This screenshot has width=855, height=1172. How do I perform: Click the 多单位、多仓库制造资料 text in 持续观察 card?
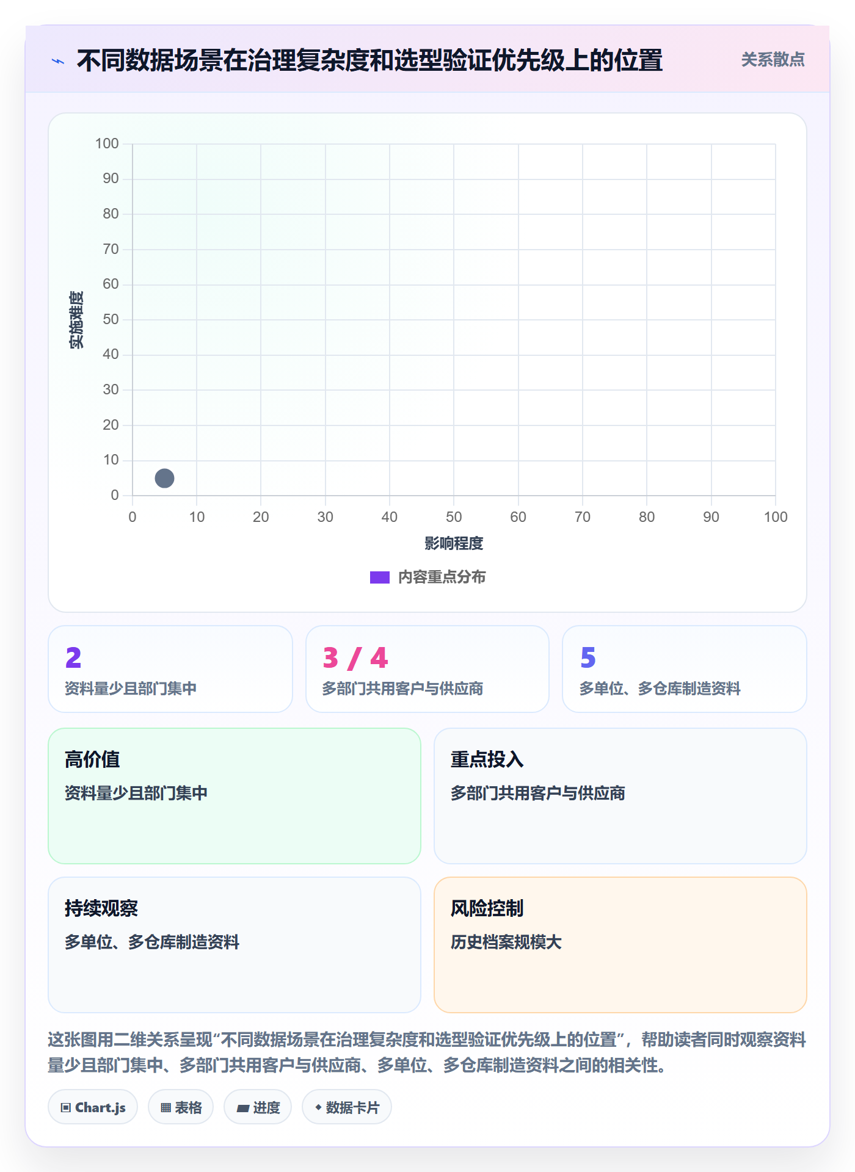pyautogui.click(x=152, y=942)
